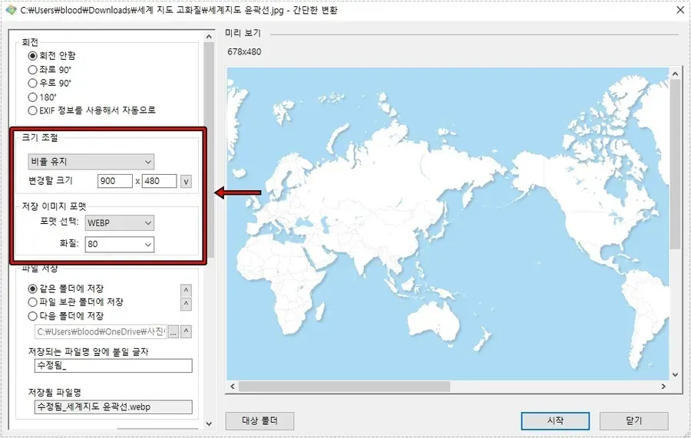This screenshot has height=438, width=691.
Task: Click the preview scroll down arrow
Action: tap(675, 374)
